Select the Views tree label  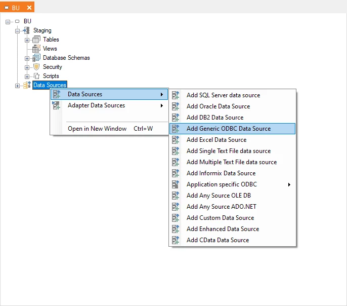click(x=50, y=49)
